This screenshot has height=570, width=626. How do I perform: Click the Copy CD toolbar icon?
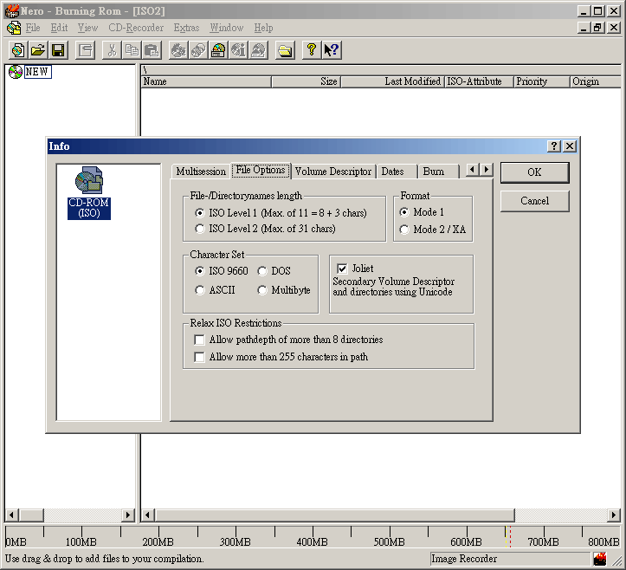point(198,50)
